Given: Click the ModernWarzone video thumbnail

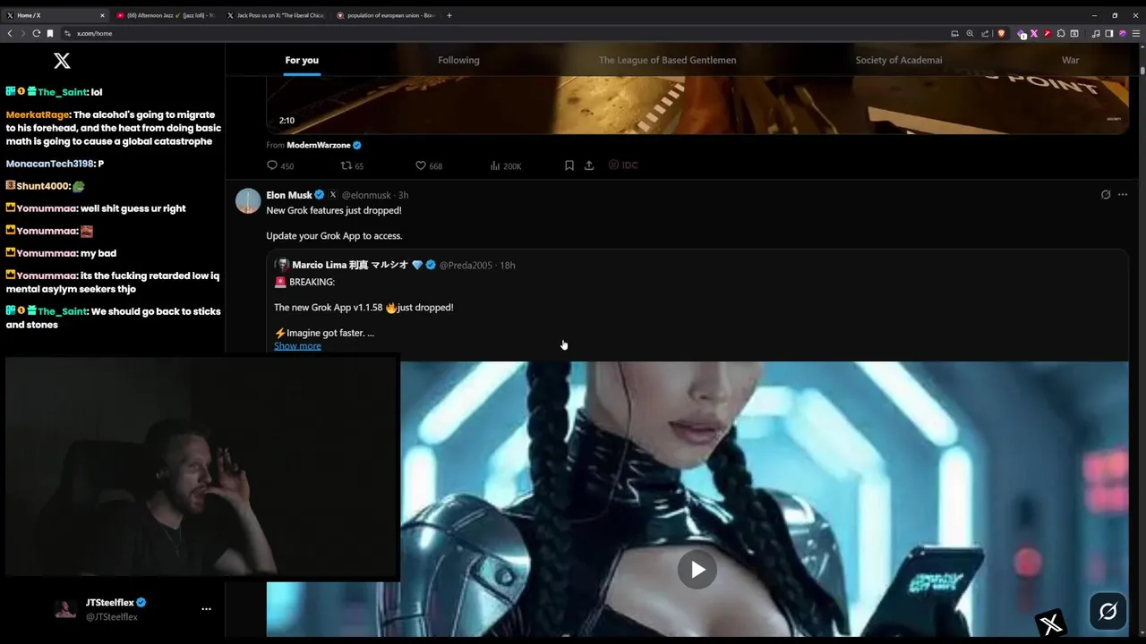Looking at the screenshot, I should coord(697,105).
